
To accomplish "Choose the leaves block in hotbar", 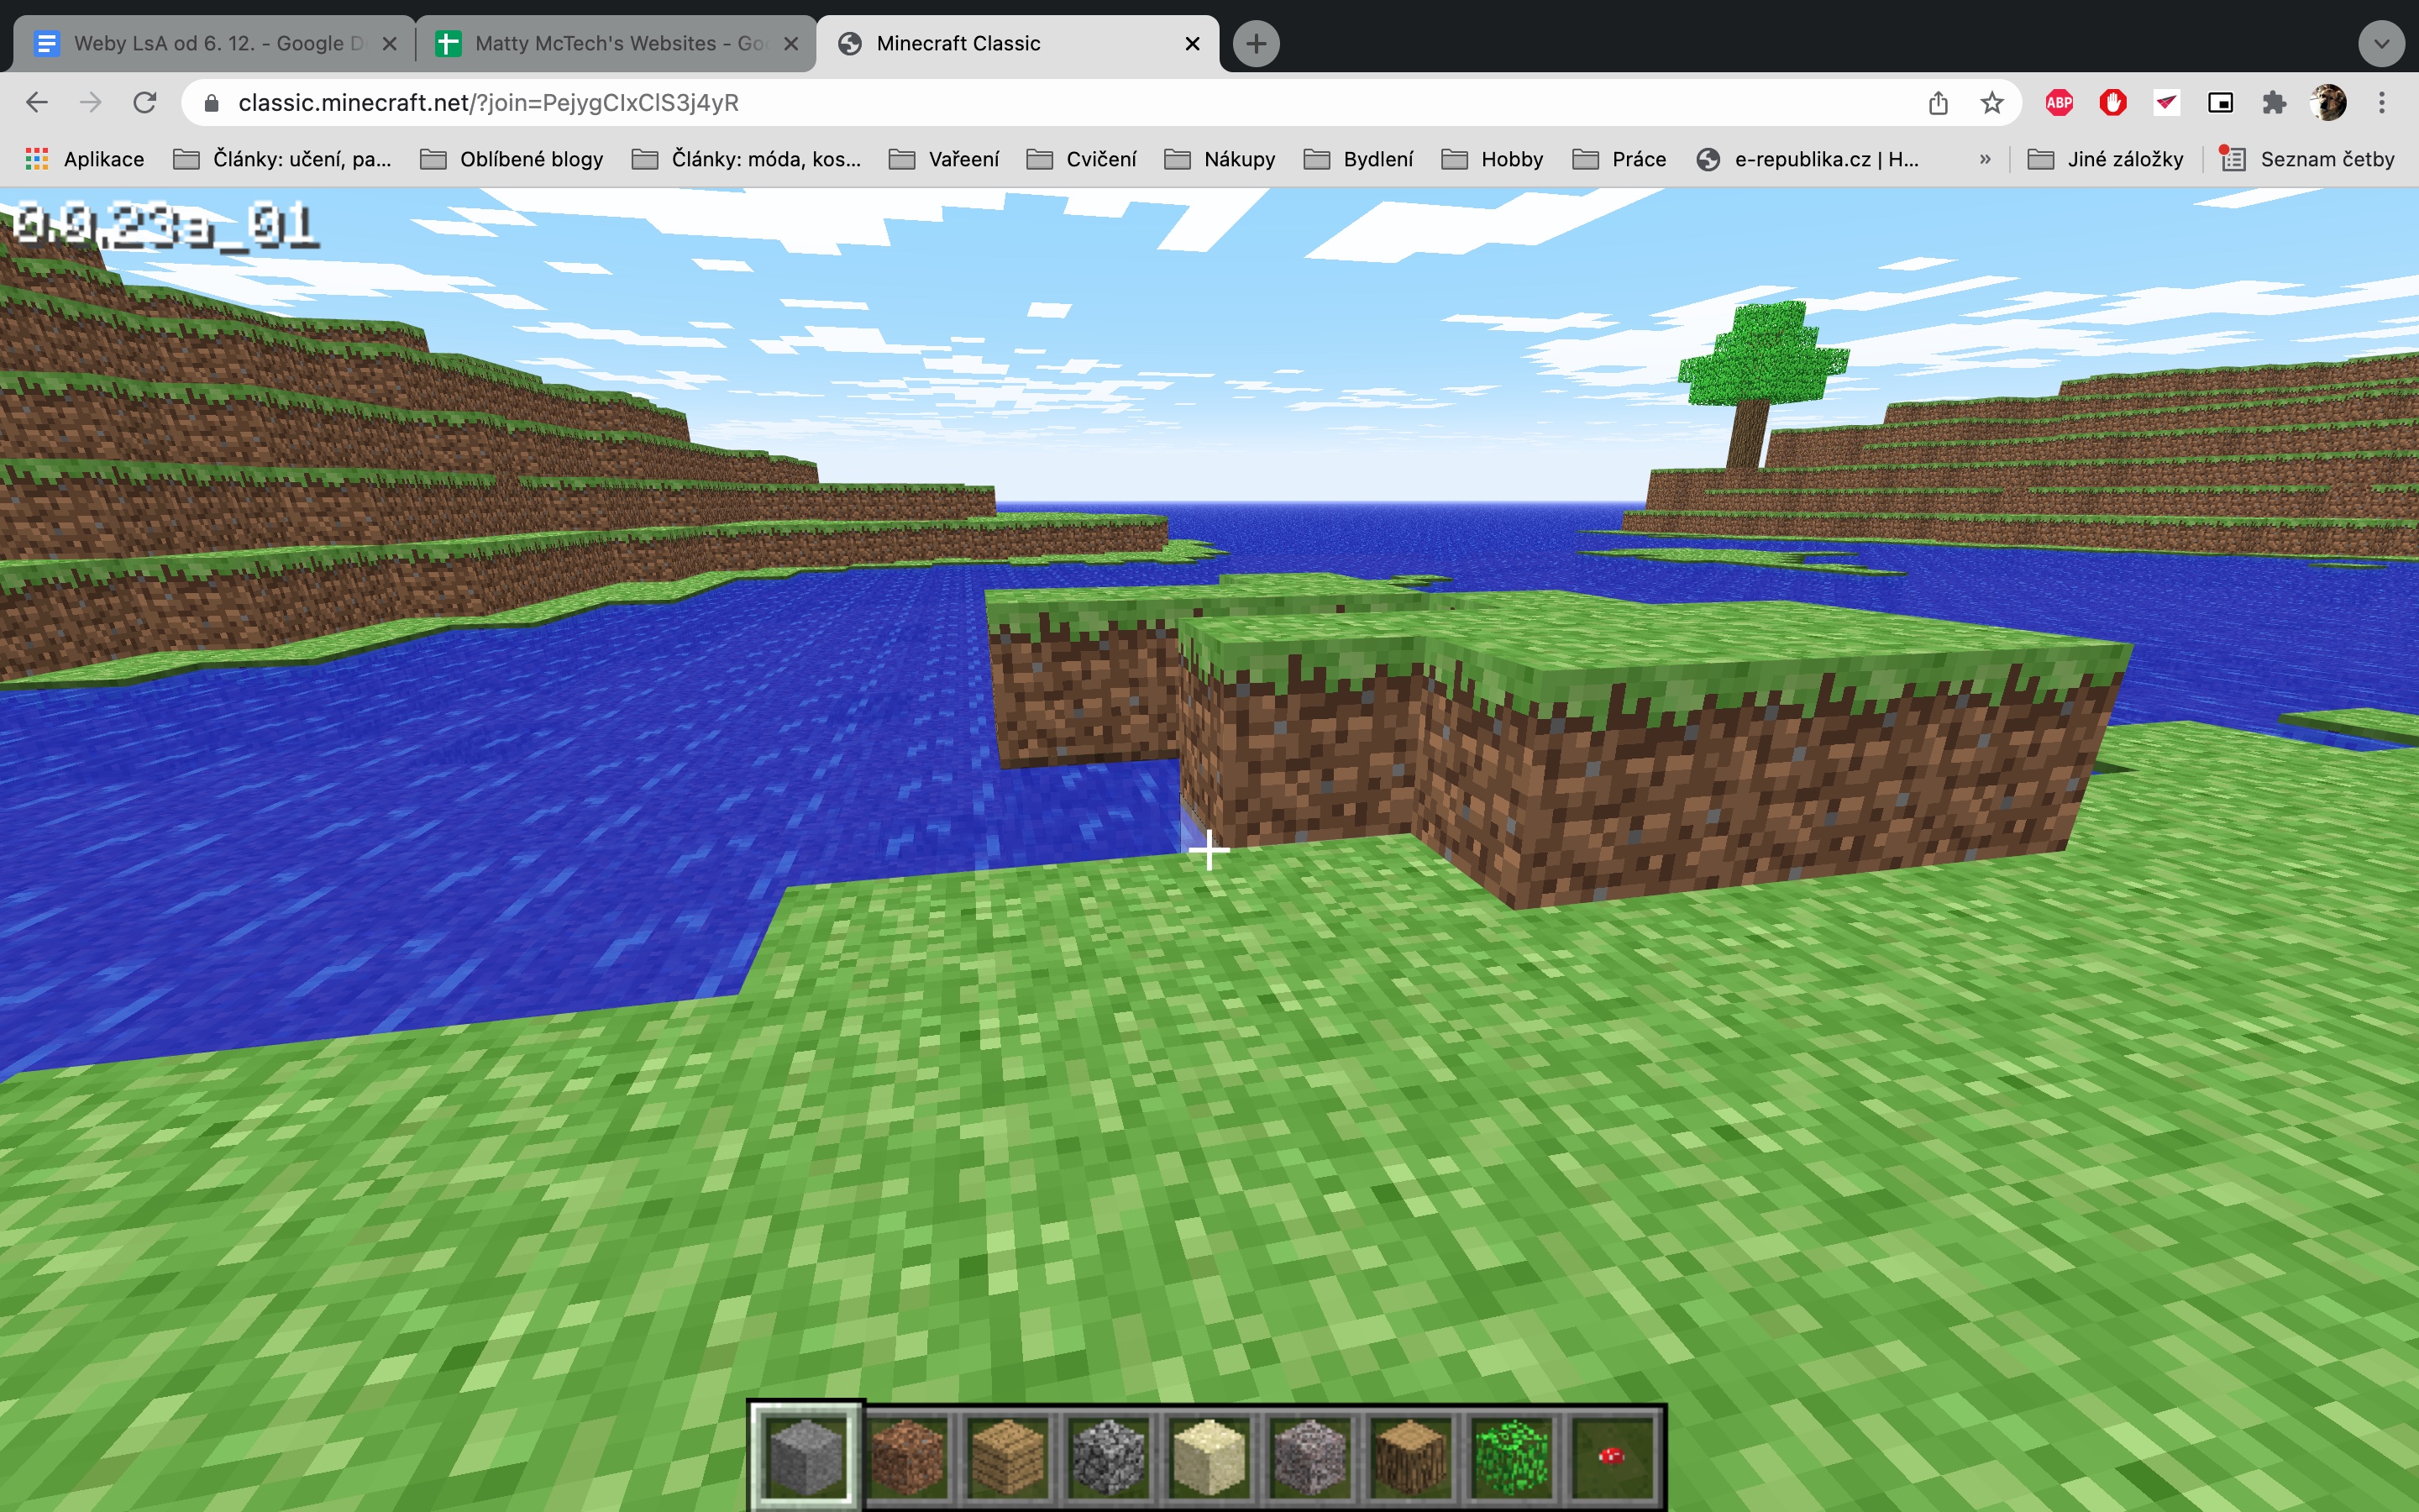I will 1511,1456.
